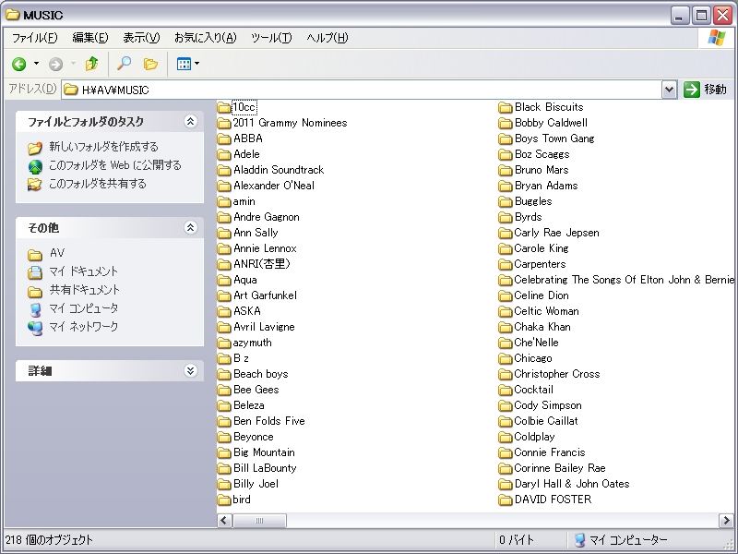Open the Search magnifier tool
The image size is (738, 554).
click(124, 64)
